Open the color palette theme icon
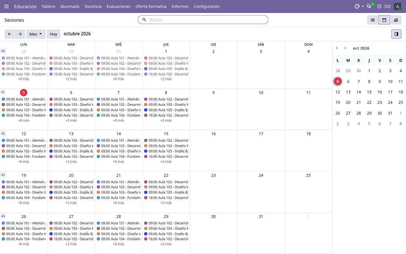The width and height of the screenshot is (406, 254). click(357, 6)
